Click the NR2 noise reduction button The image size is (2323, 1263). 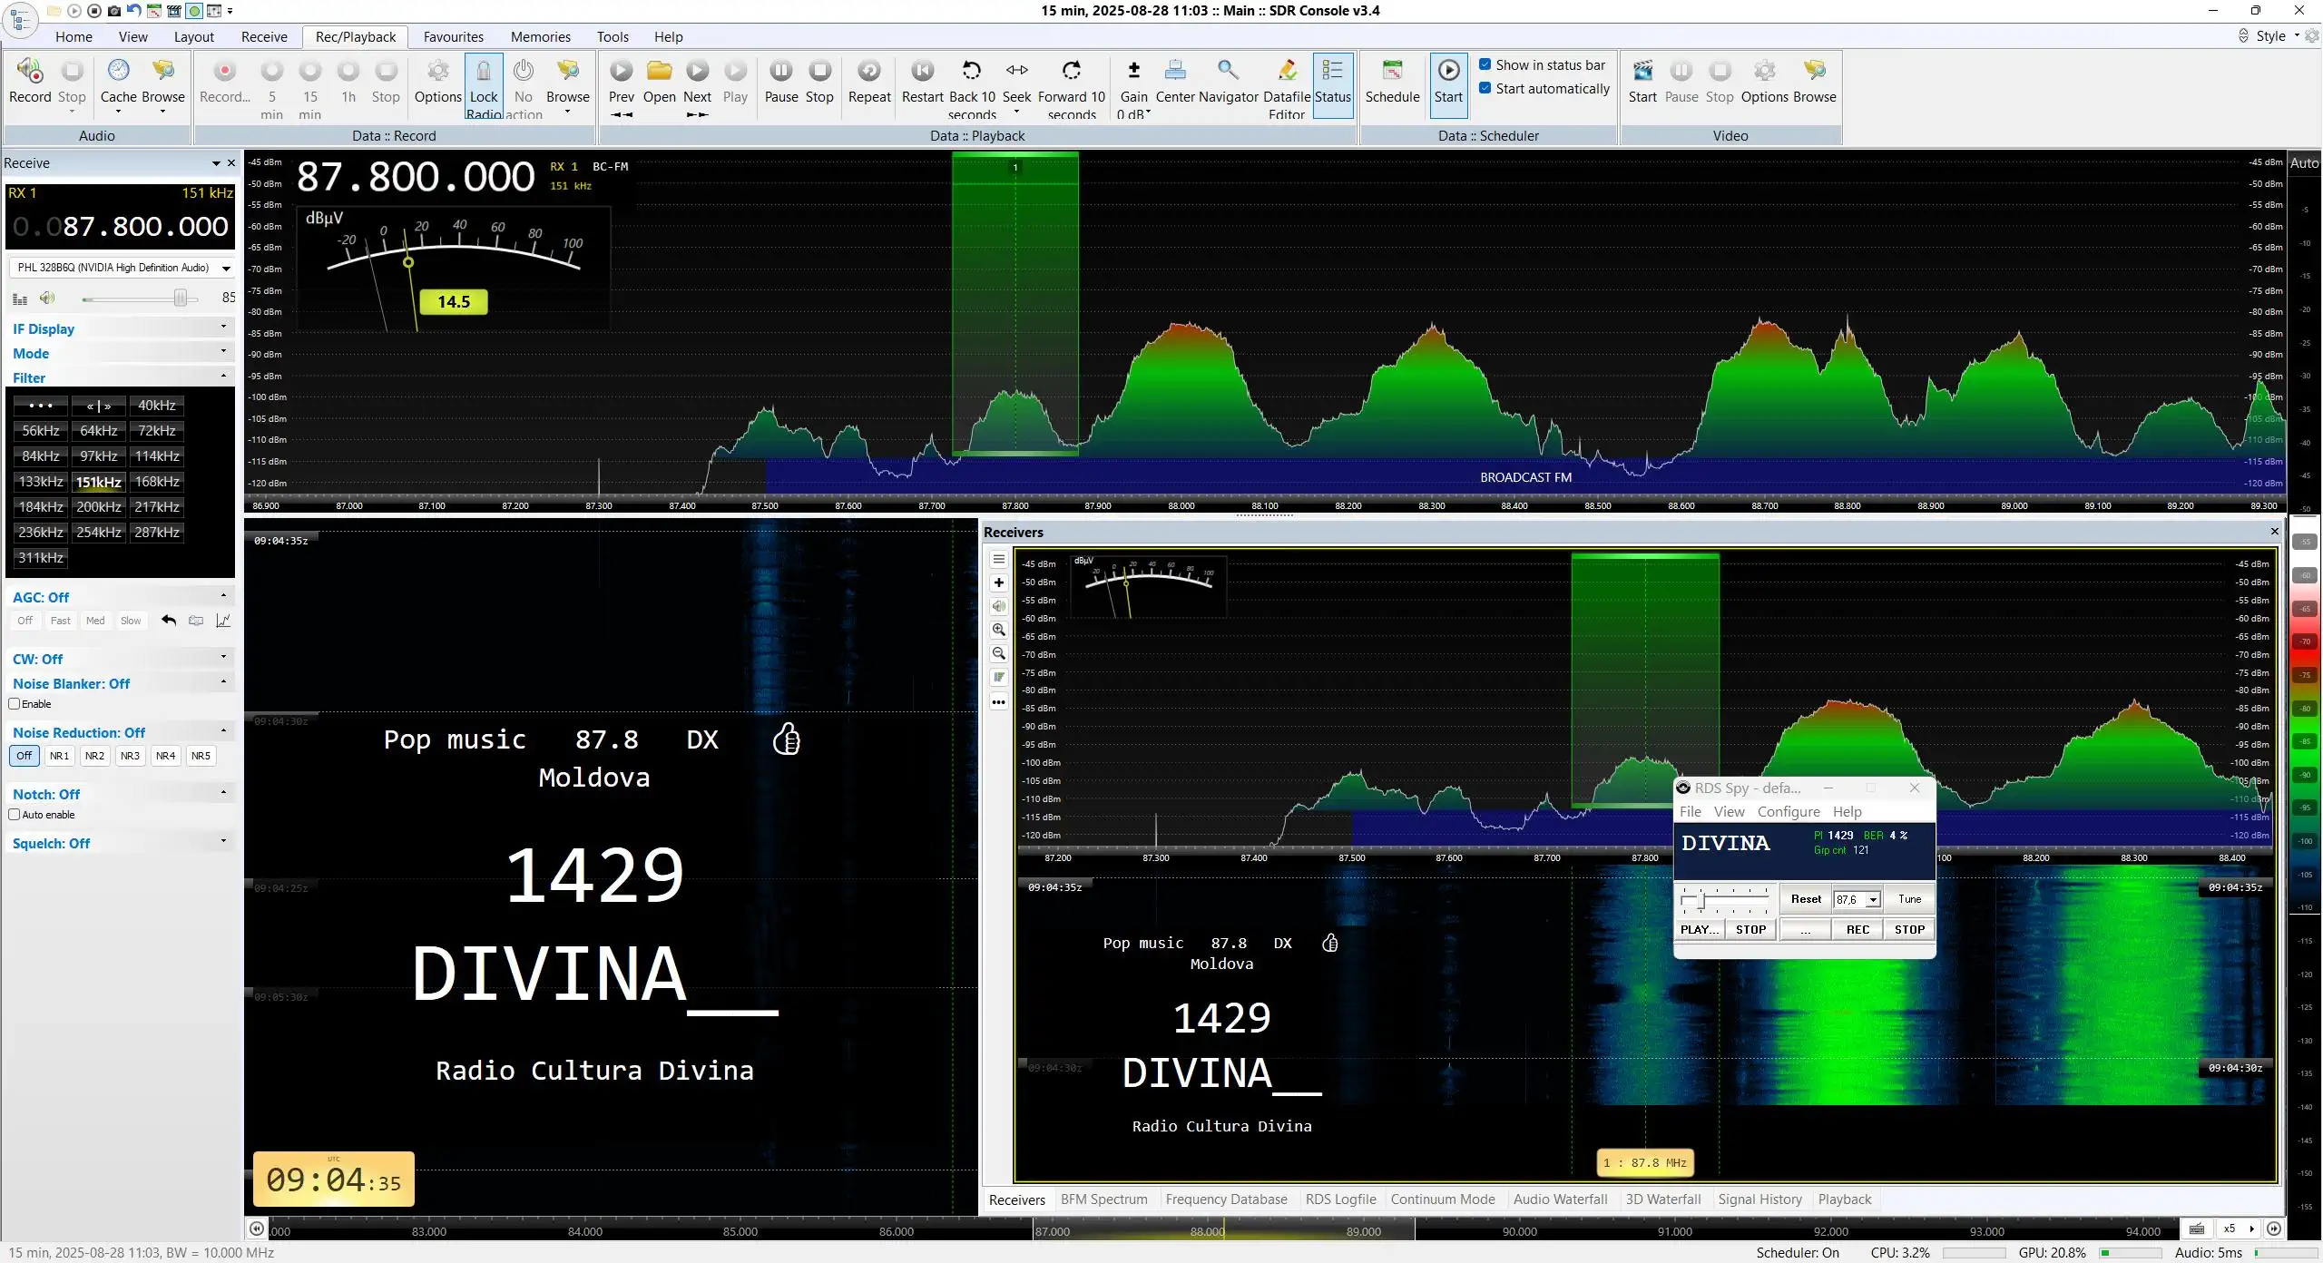point(94,756)
